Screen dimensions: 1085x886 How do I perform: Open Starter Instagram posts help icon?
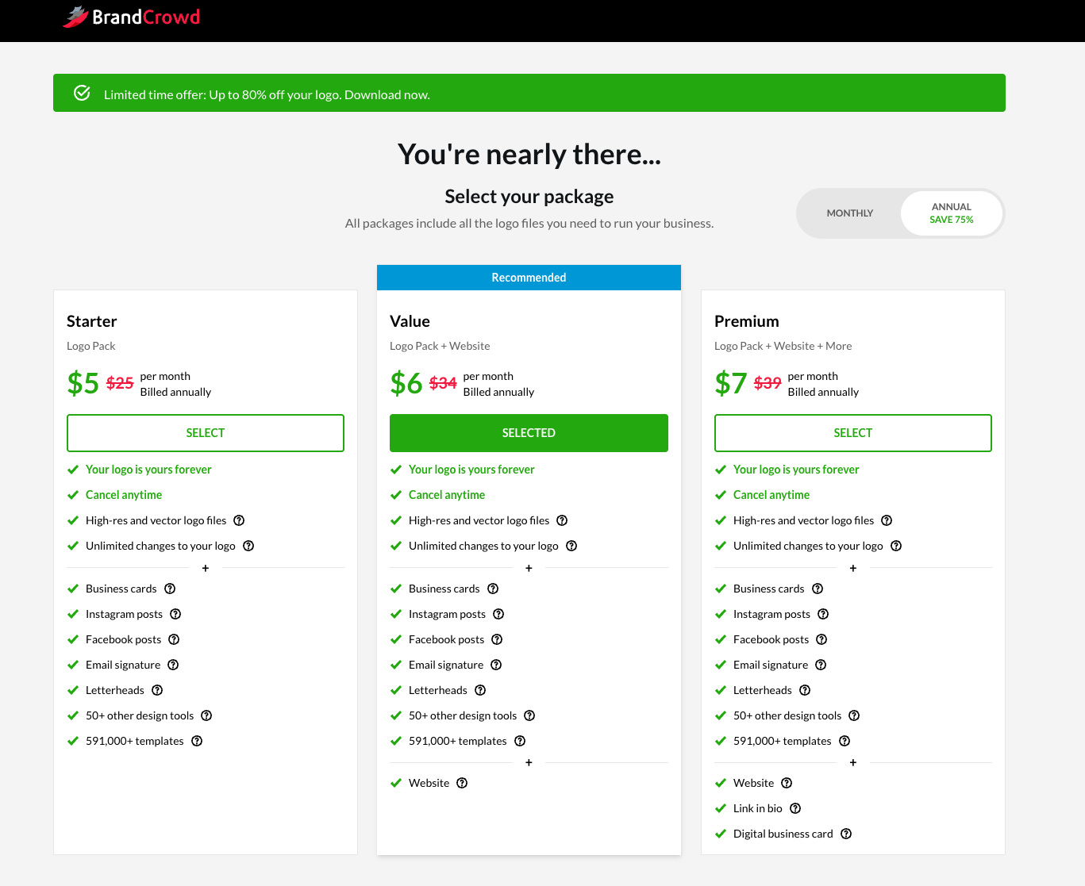point(175,614)
